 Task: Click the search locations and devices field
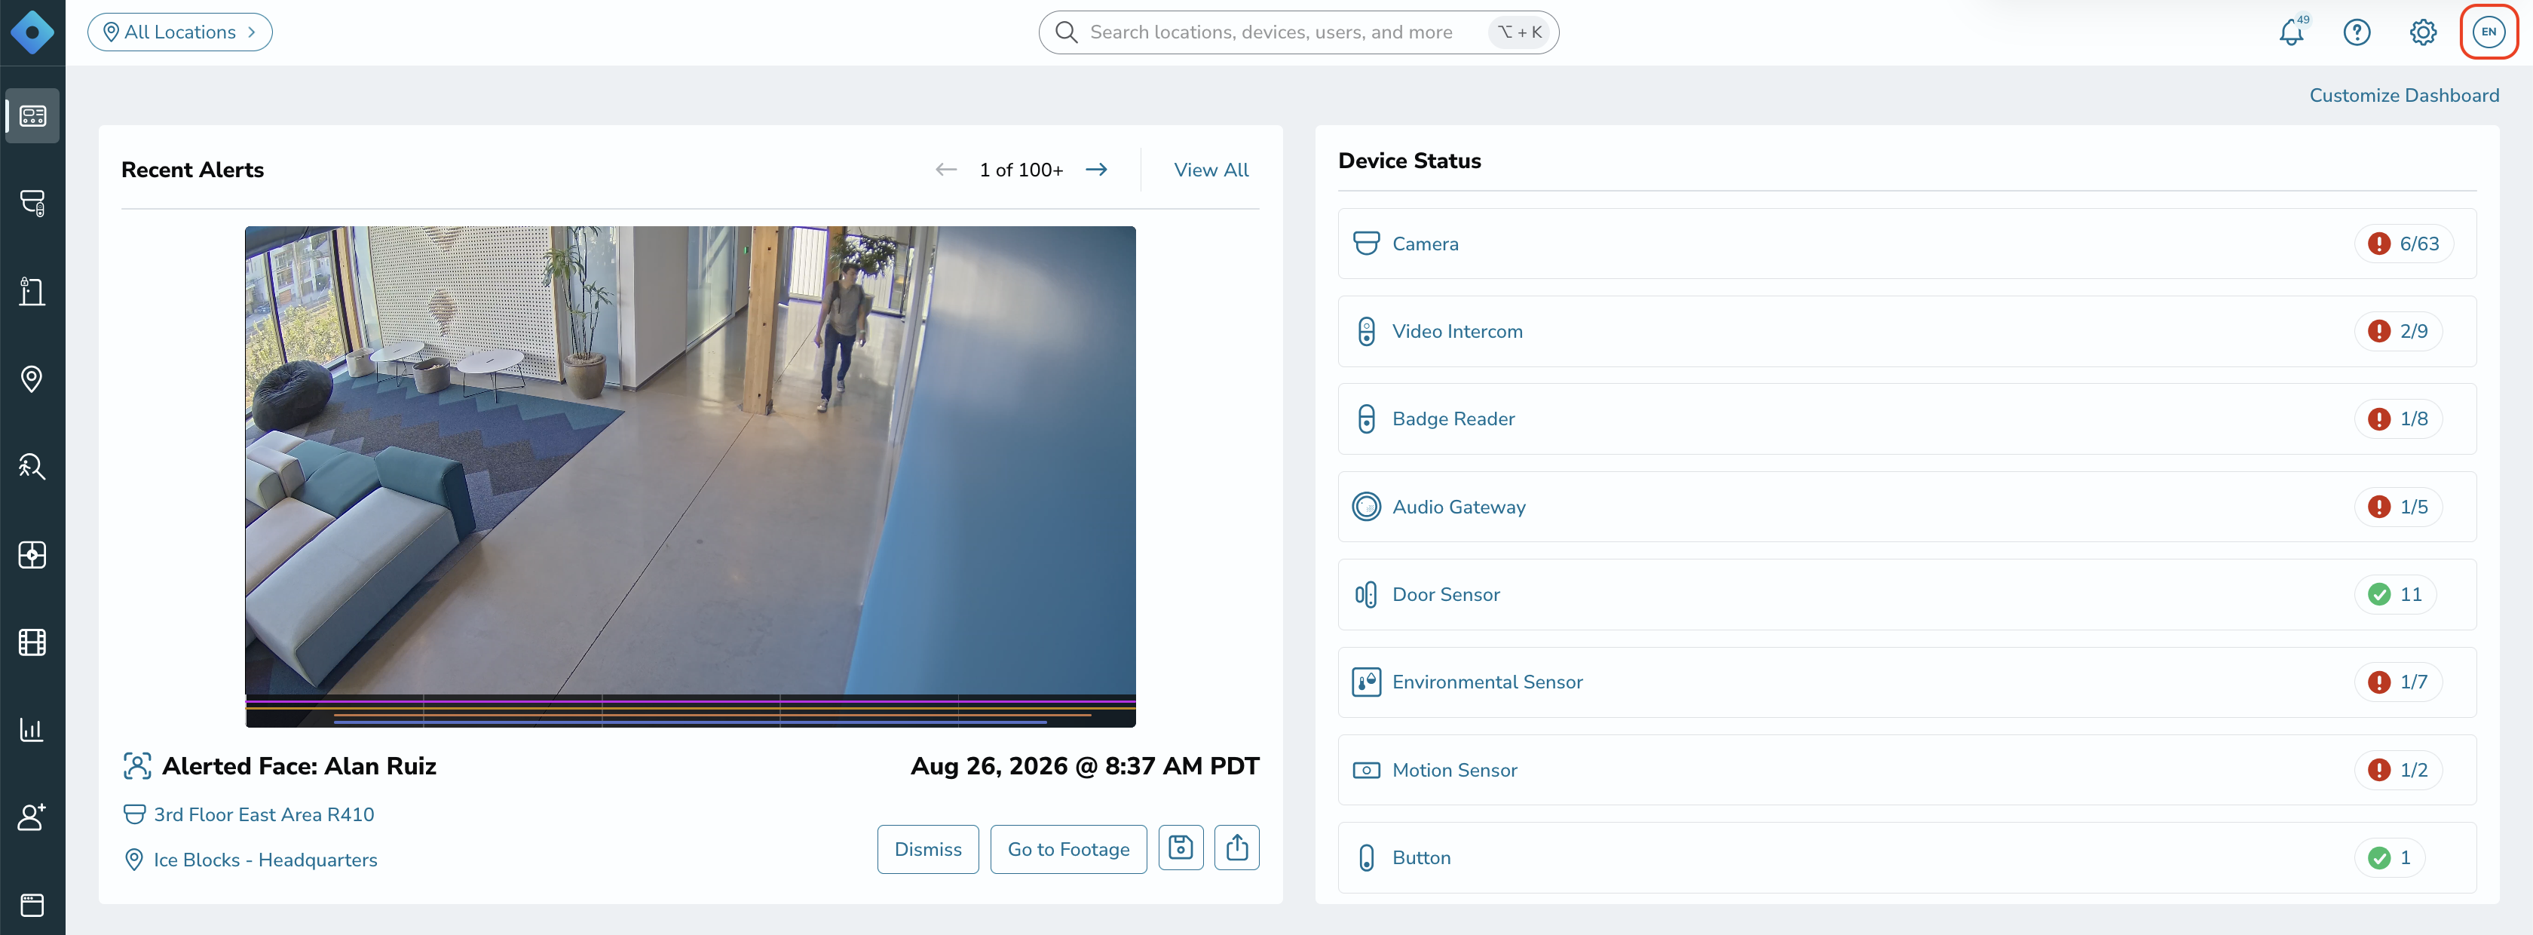click(1298, 32)
